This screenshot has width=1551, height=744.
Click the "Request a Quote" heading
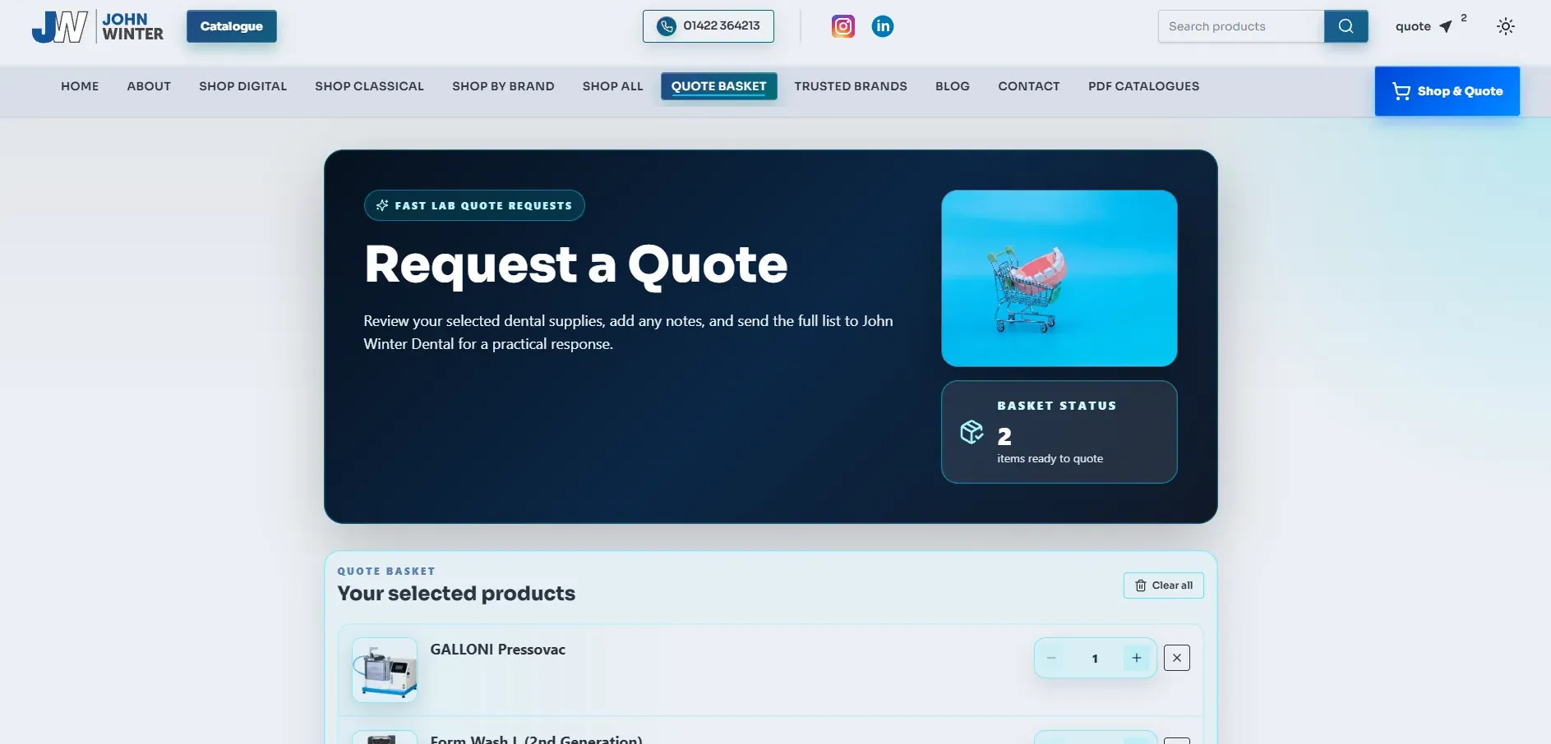[575, 264]
